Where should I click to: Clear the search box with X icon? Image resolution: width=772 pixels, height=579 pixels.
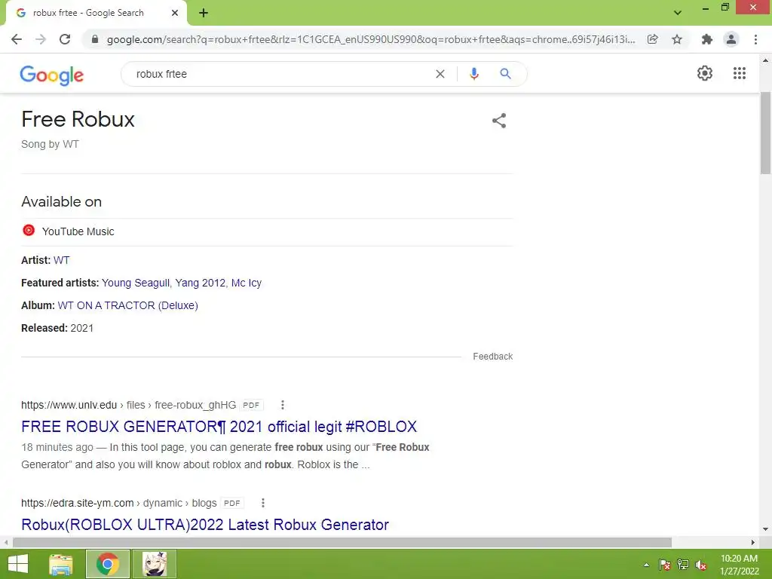coord(440,74)
